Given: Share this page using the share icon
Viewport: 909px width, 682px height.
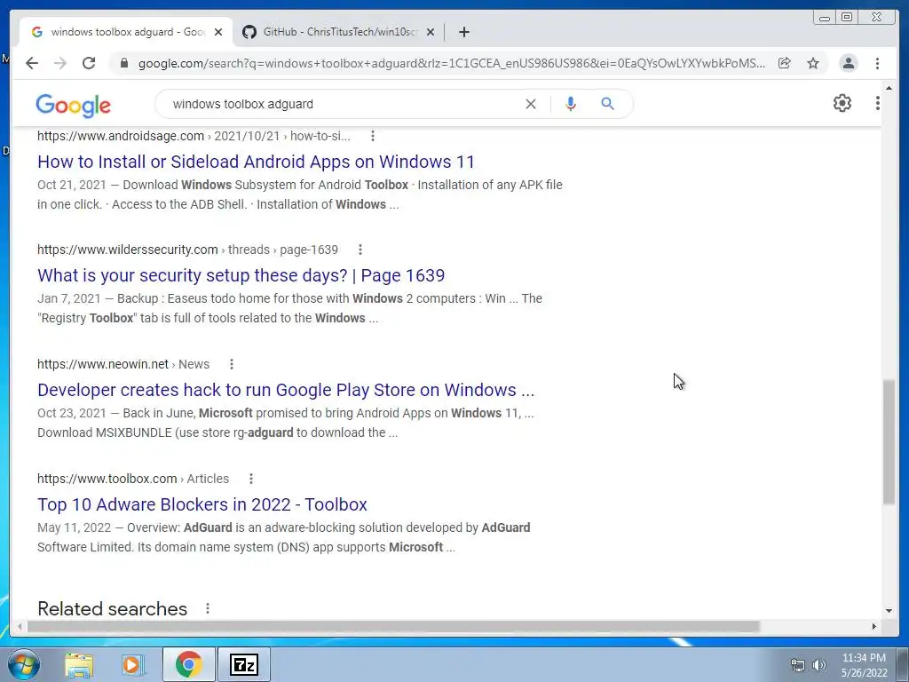Looking at the screenshot, I should click(785, 63).
